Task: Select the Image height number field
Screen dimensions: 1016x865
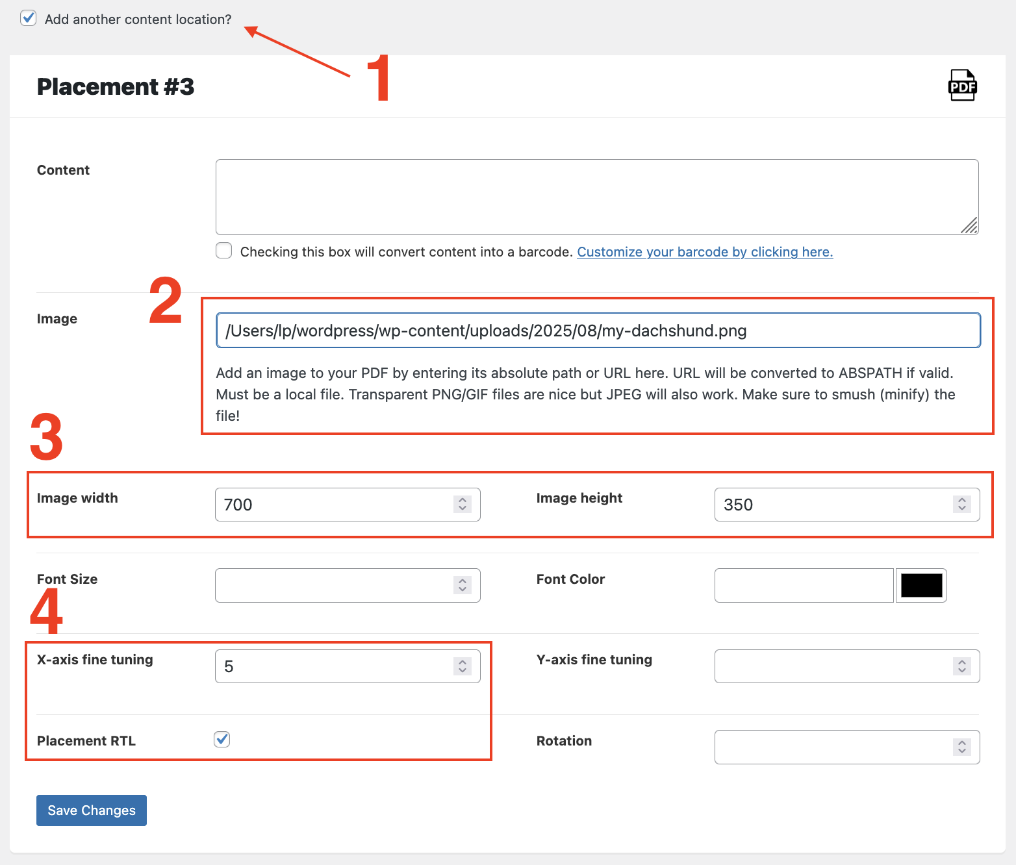Action: pos(847,505)
